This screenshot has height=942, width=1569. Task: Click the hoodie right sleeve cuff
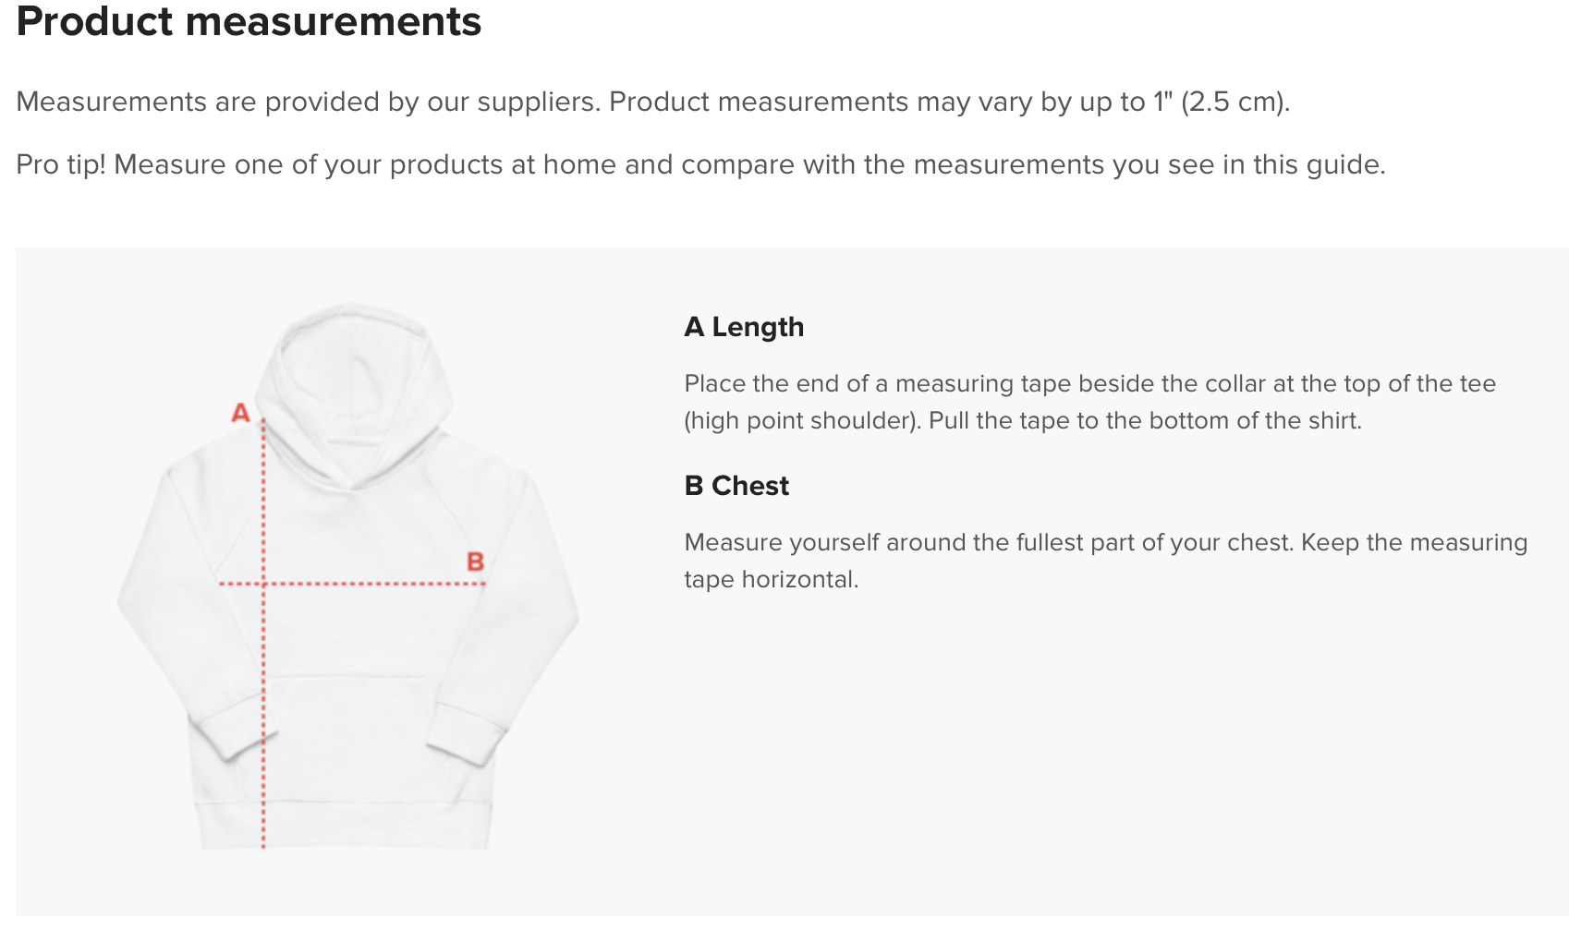(x=467, y=734)
